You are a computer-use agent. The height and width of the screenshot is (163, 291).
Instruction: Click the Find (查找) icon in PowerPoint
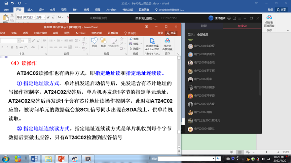[x=134, y=39]
